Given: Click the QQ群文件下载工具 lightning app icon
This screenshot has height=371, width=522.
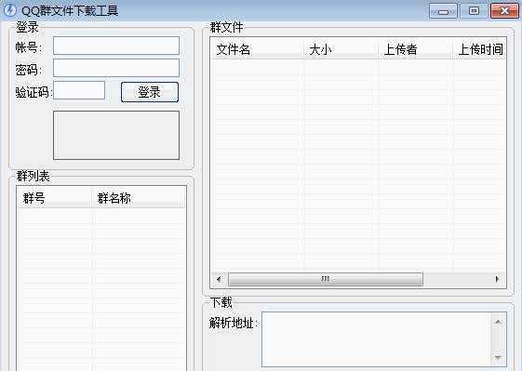Looking at the screenshot, I should tap(10, 10).
